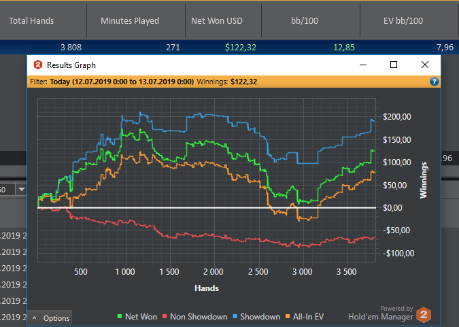The height and width of the screenshot is (327, 459).
Task: Click the Hold'em Manager 2 logo badge
Action: pos(424,314)
